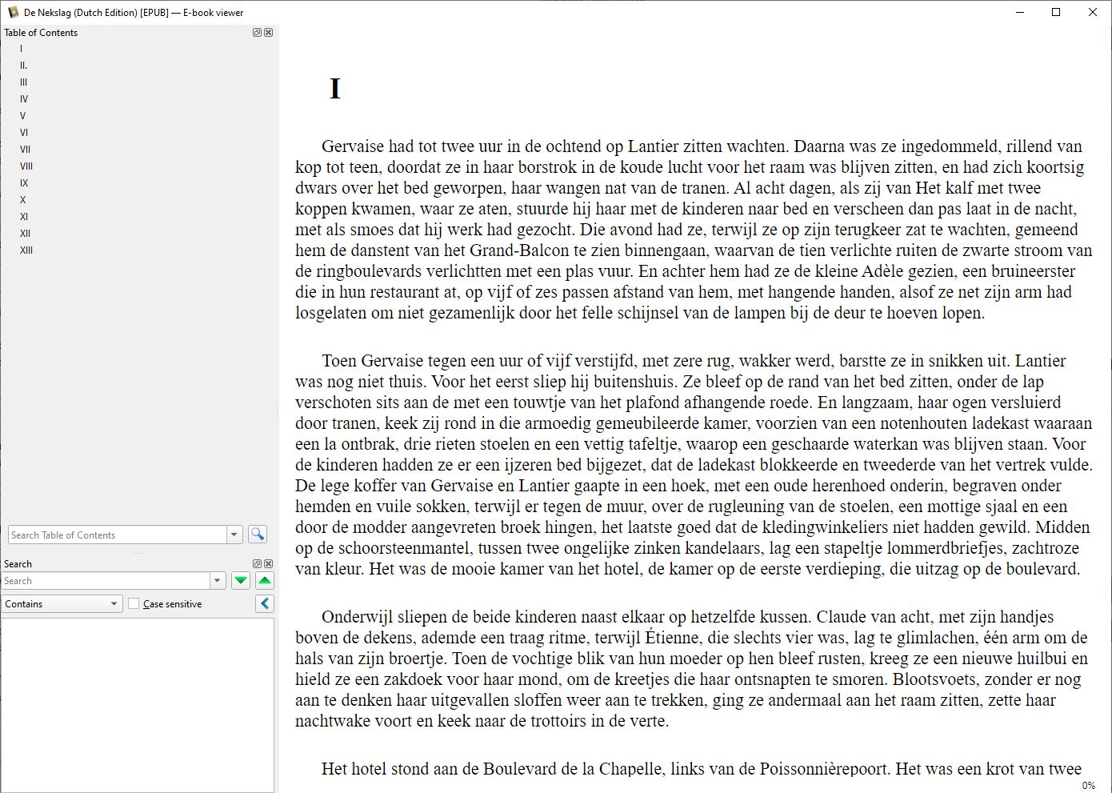Focus the Search Table of Contents field
1112x793 pixels.
(118, 535)
